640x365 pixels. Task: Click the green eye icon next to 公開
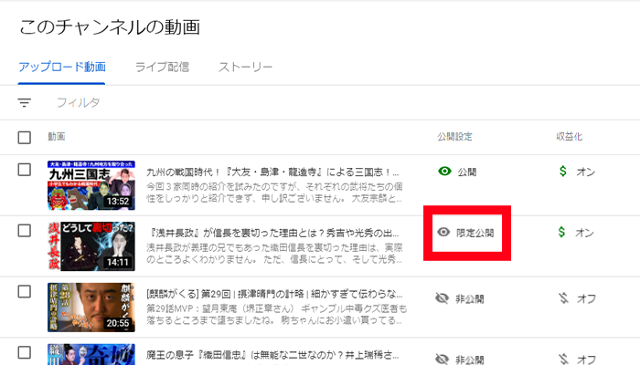(x=444, y=172)
